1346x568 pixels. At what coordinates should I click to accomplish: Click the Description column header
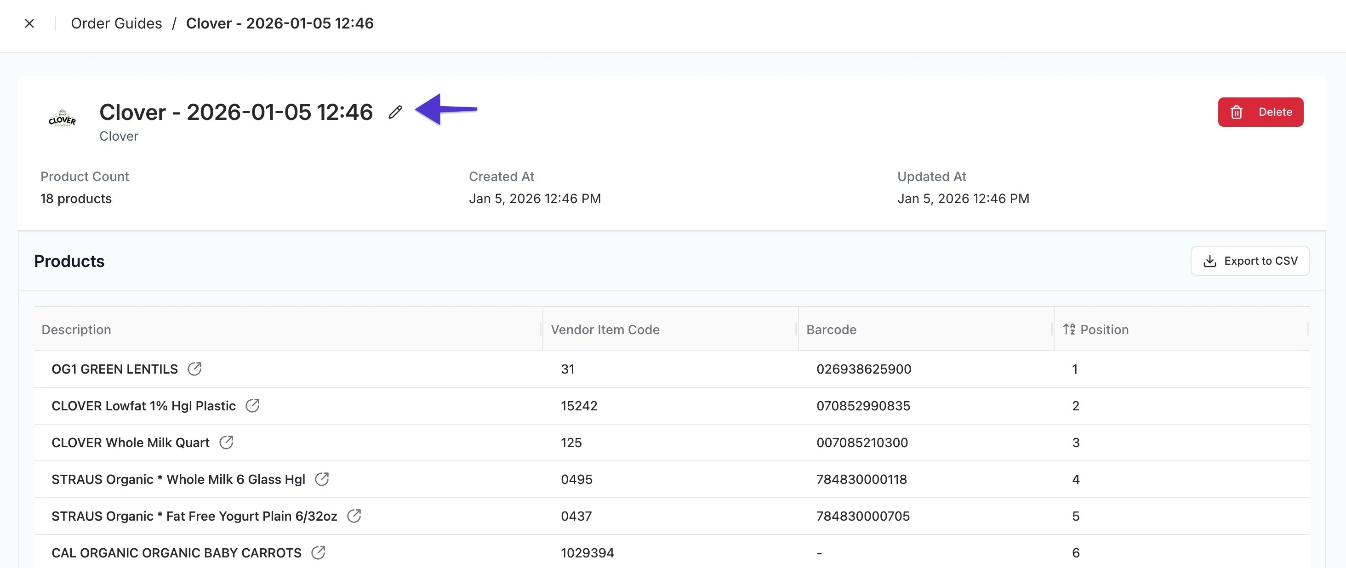coord(76,329)
